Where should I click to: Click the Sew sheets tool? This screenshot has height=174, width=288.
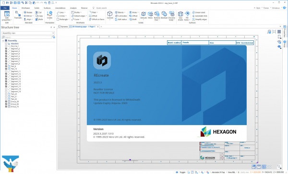[180, 16]
